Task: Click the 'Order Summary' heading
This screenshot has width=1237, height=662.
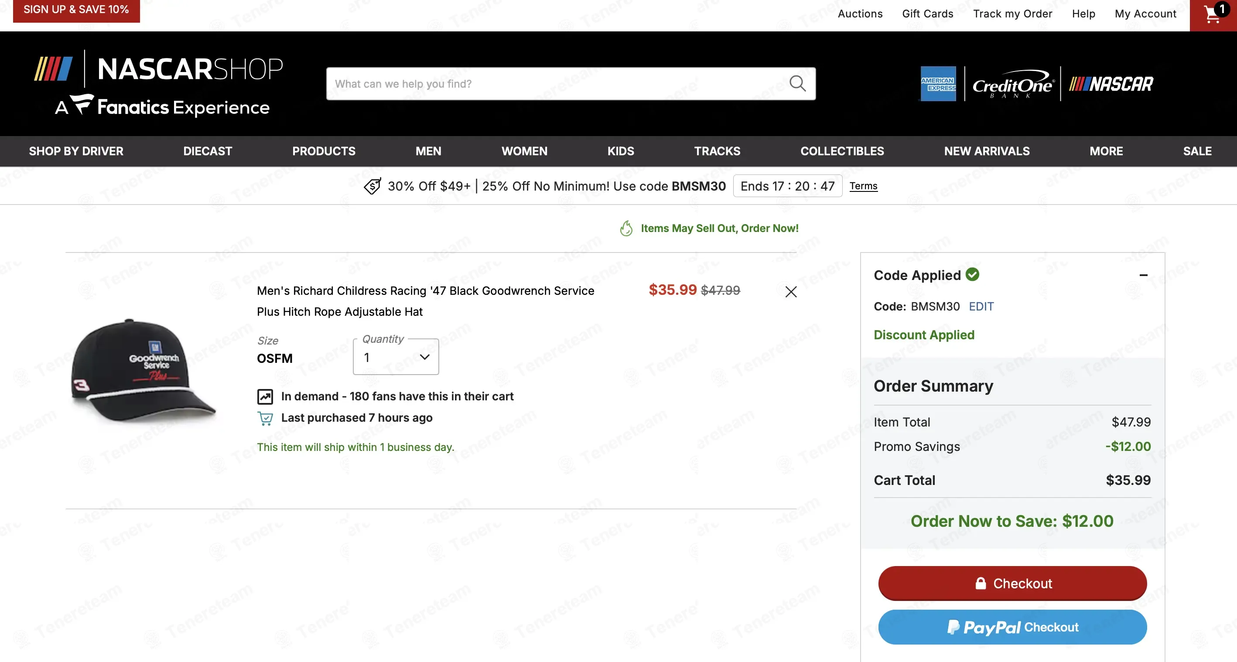Action: pos(933,386)
